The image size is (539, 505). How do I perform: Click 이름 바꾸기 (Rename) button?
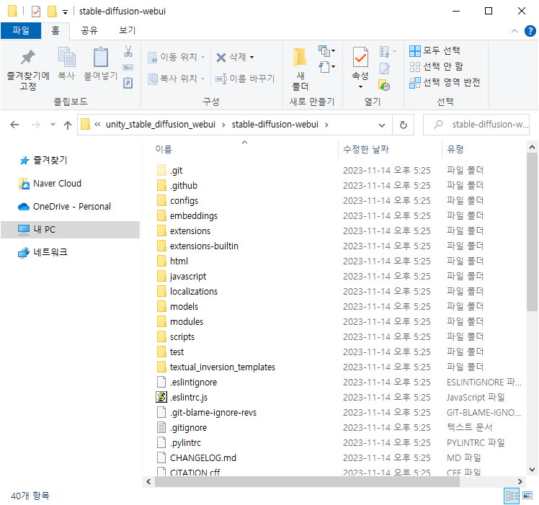[245, 79]
